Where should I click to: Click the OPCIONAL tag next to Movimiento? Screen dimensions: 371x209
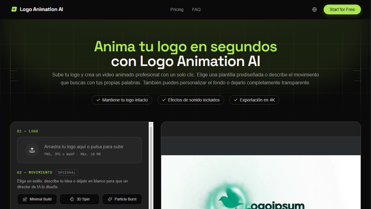(x=67, y=173)
